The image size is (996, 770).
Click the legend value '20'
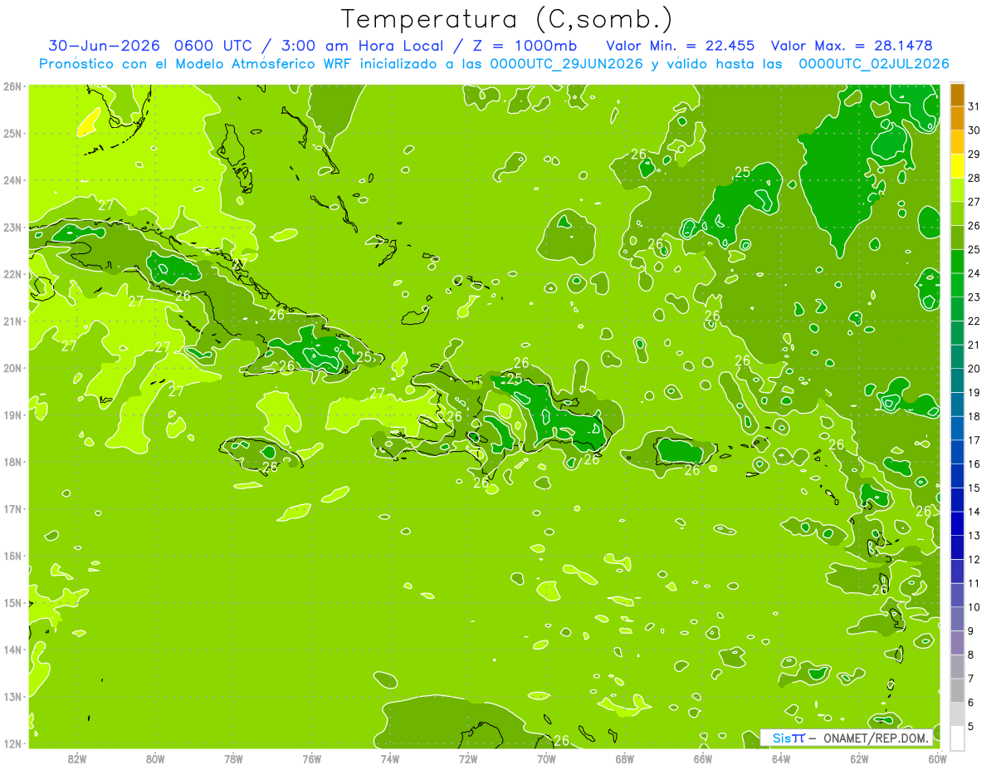click(x=974, y=369)
